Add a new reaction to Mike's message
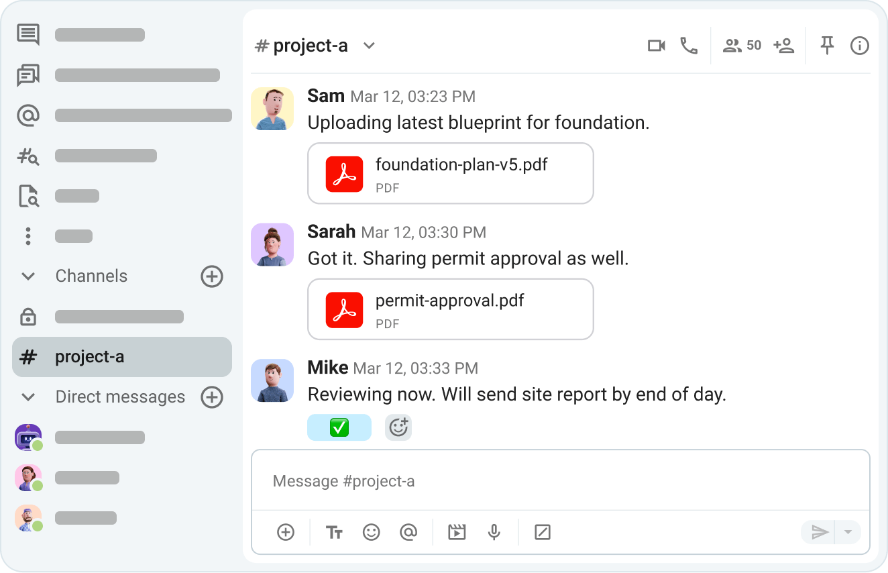 pyautogui.click(x=398, y=427)
